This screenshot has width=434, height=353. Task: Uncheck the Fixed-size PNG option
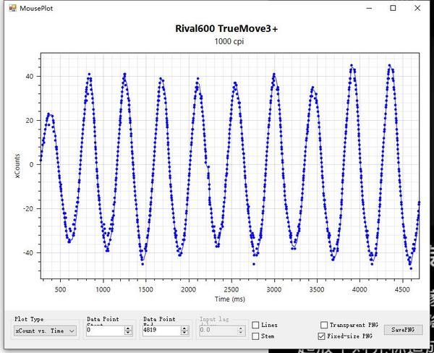pyautogui.click(x=321, y=336)
